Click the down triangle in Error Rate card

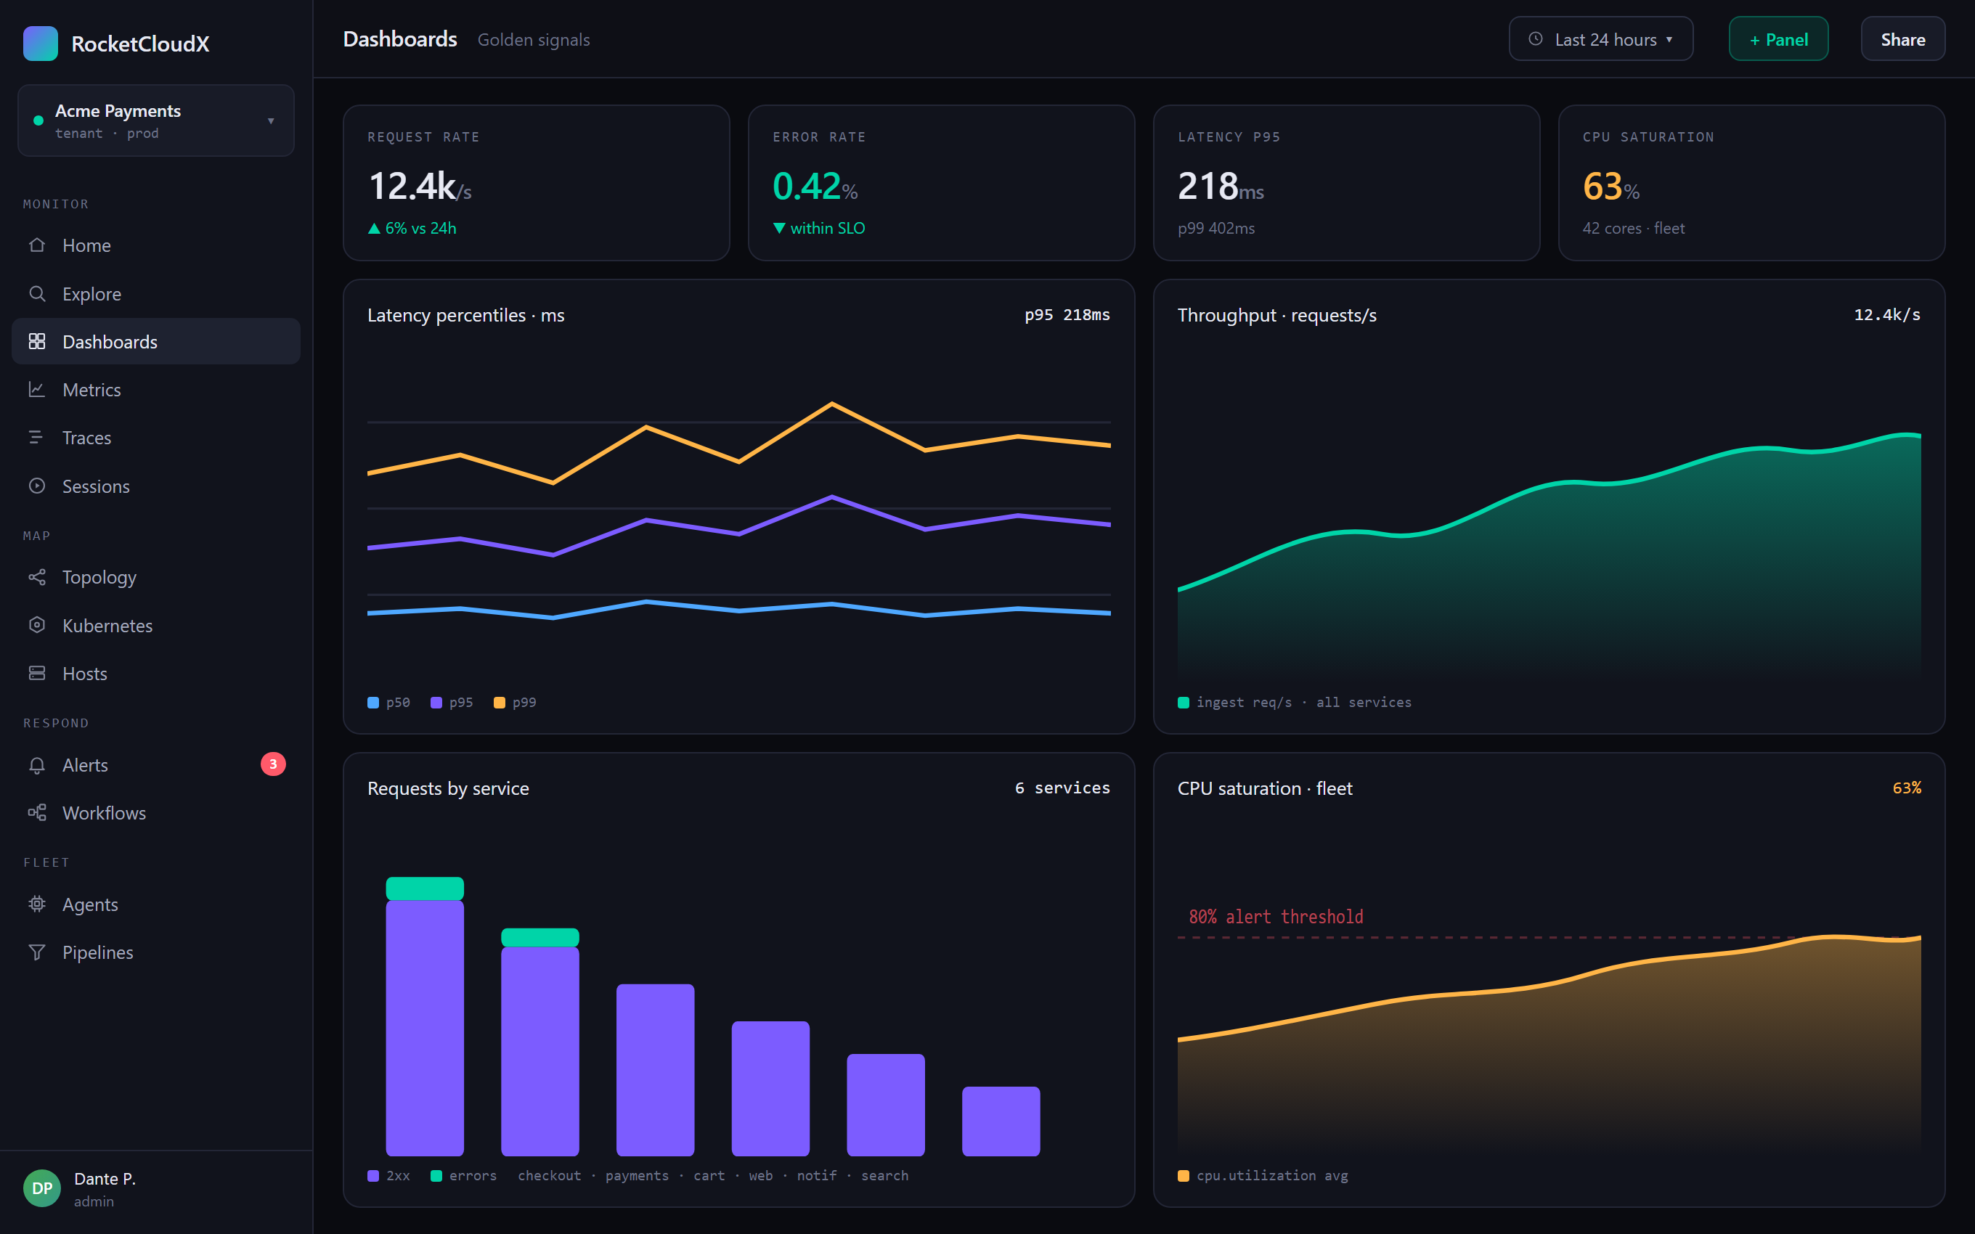(x=778, y=229)
